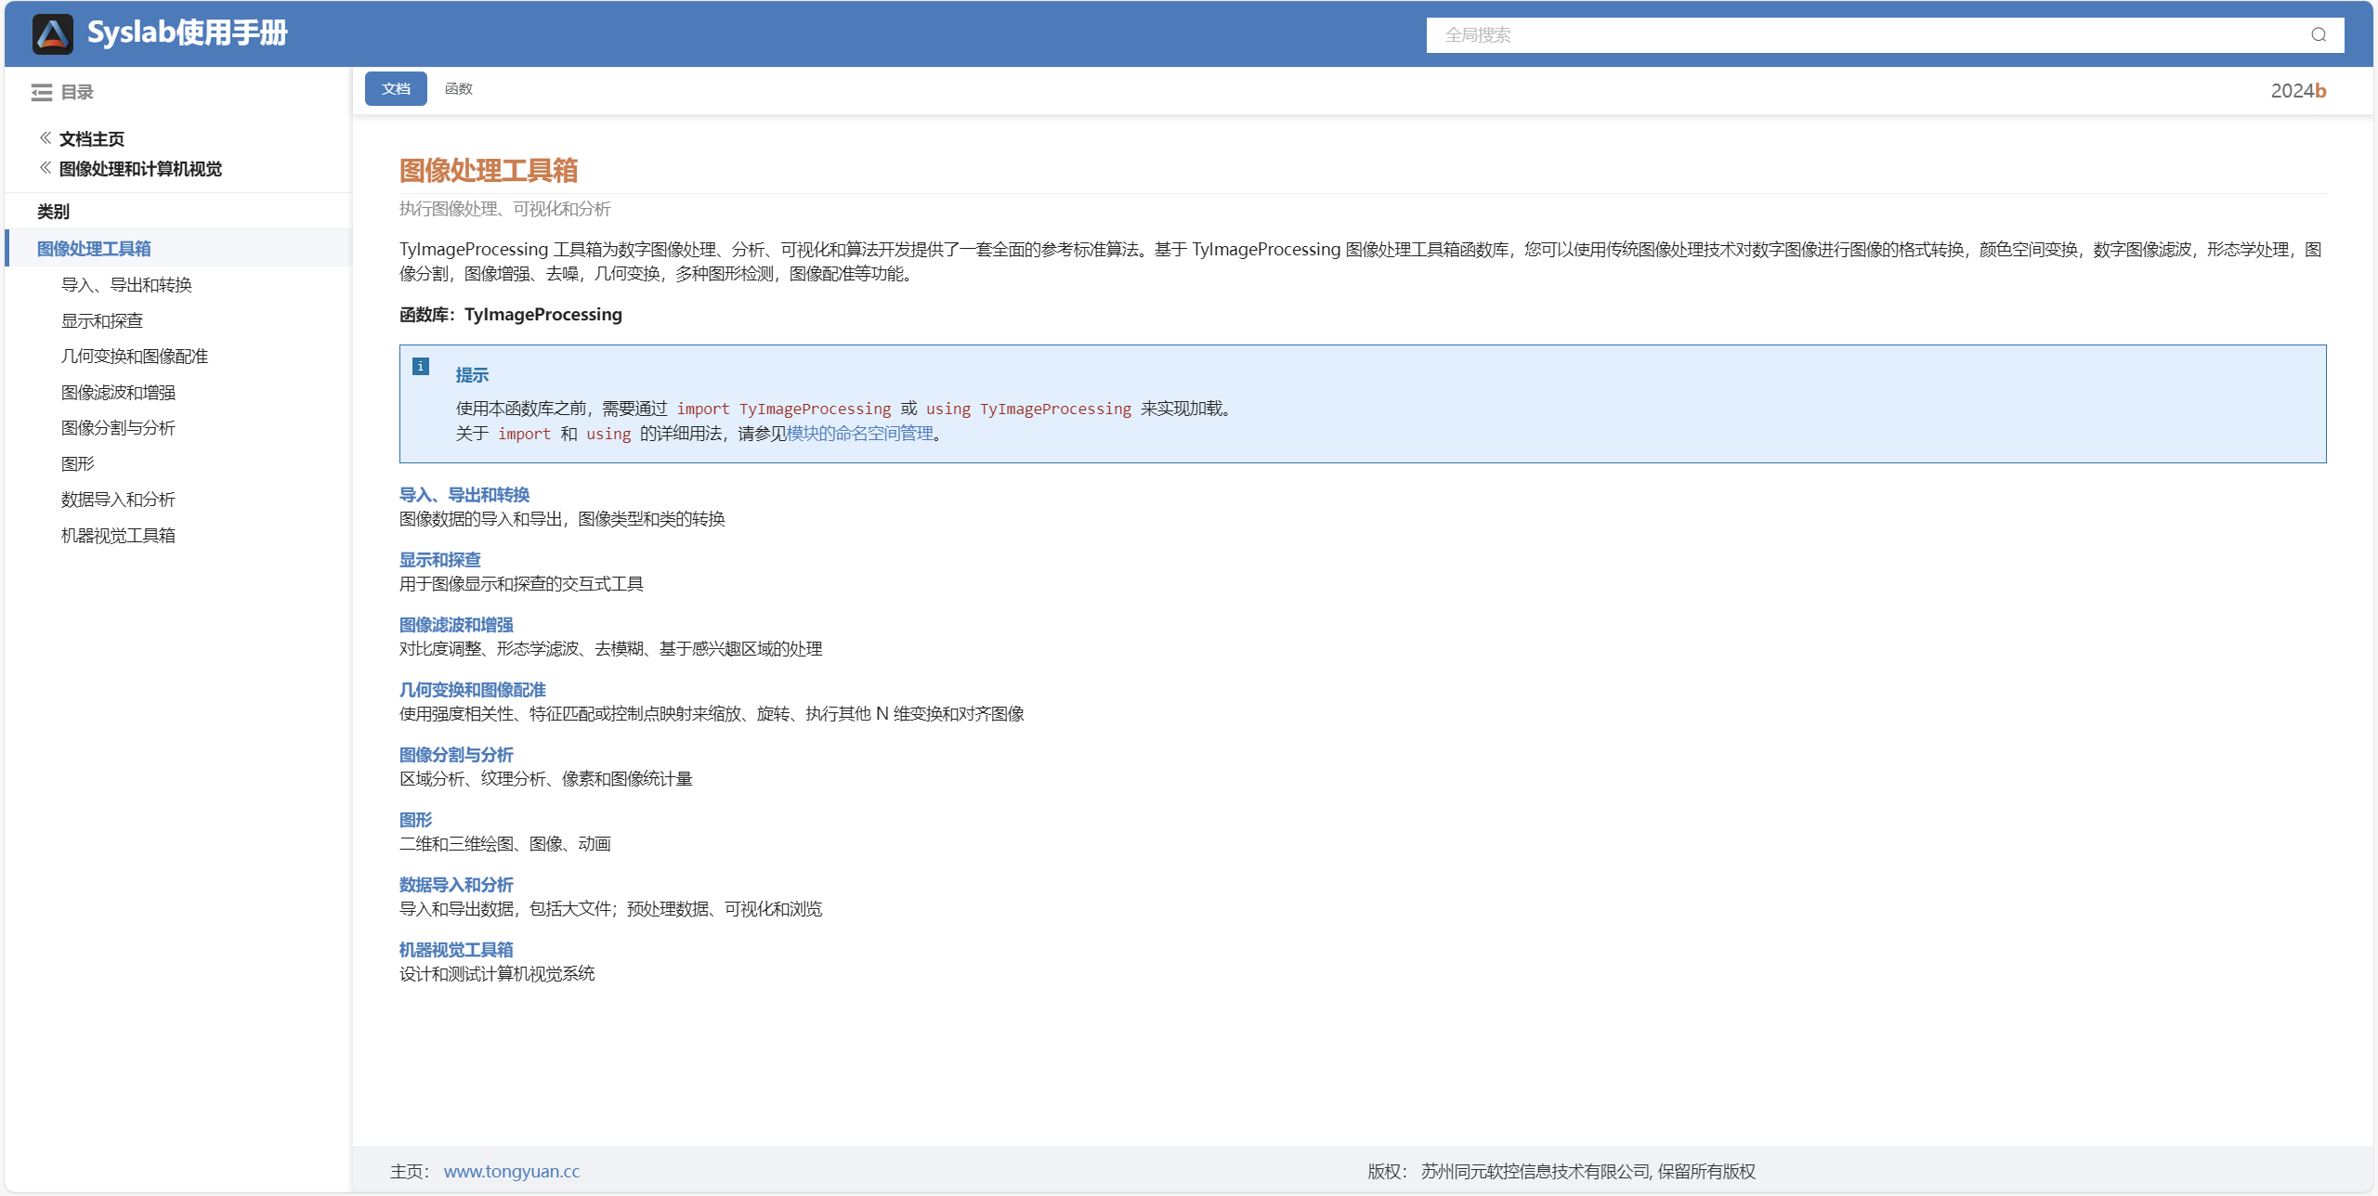Screen dimensions: 2378x1196
Task: Click the 提示 heading in the tip box
Action: coord(472,375)
